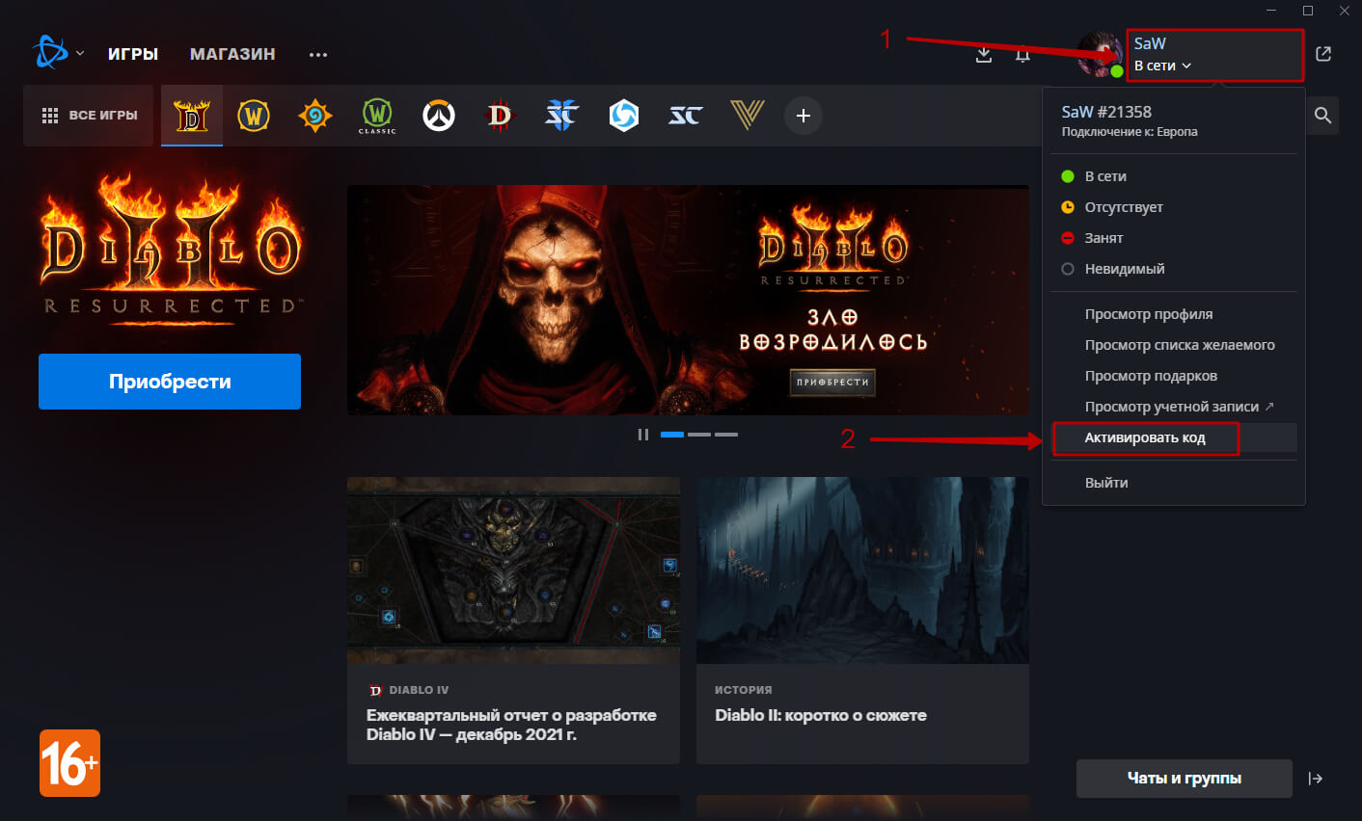Viewport: 1362px width, 821px height.
Task: Open the notifications bell
Action: coord(1022,55)
